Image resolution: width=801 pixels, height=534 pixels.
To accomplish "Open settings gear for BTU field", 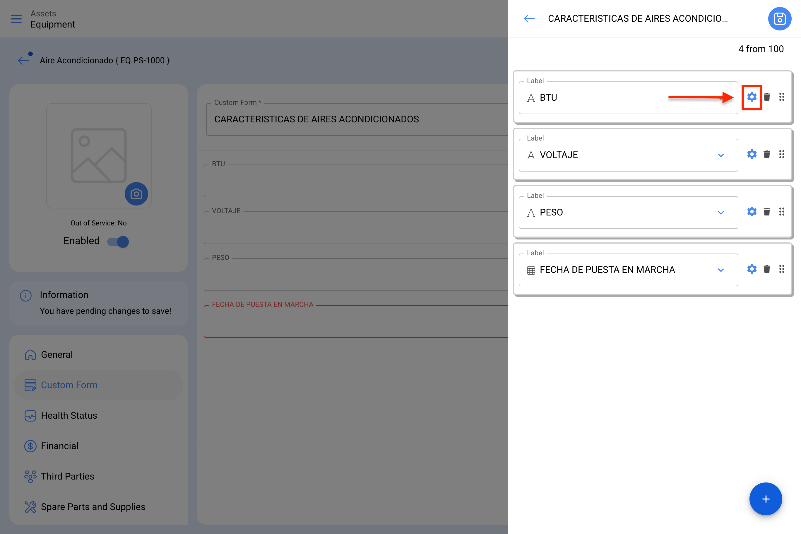I will coord(752,97).
